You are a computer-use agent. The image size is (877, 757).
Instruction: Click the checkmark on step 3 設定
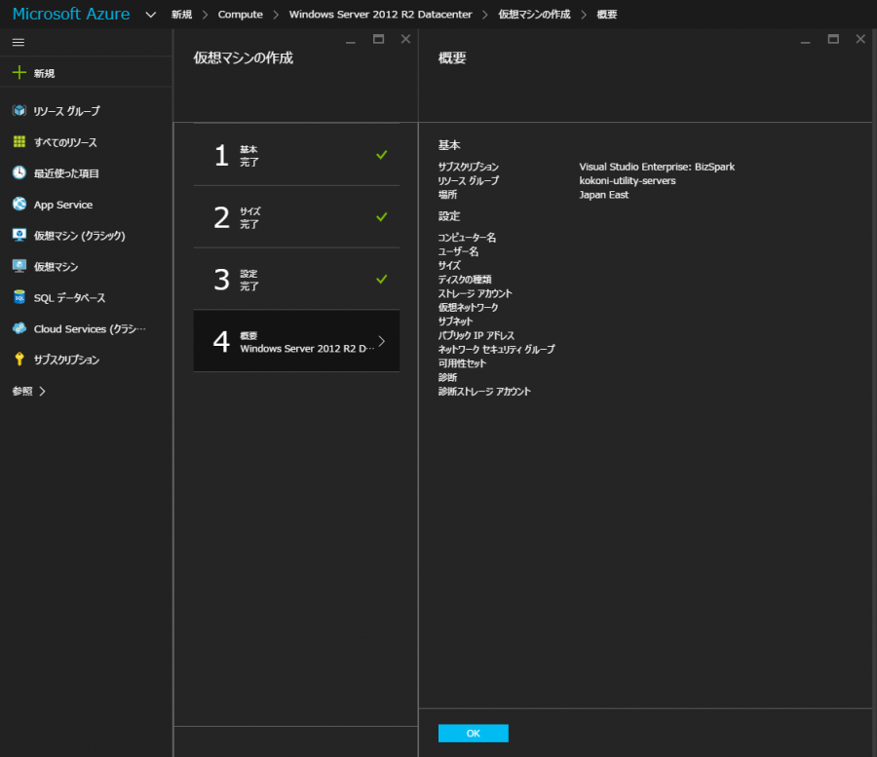coord(382,279)
